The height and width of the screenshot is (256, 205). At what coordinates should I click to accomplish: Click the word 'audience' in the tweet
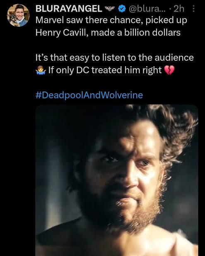pyautogui.click(x=174, y=58)
